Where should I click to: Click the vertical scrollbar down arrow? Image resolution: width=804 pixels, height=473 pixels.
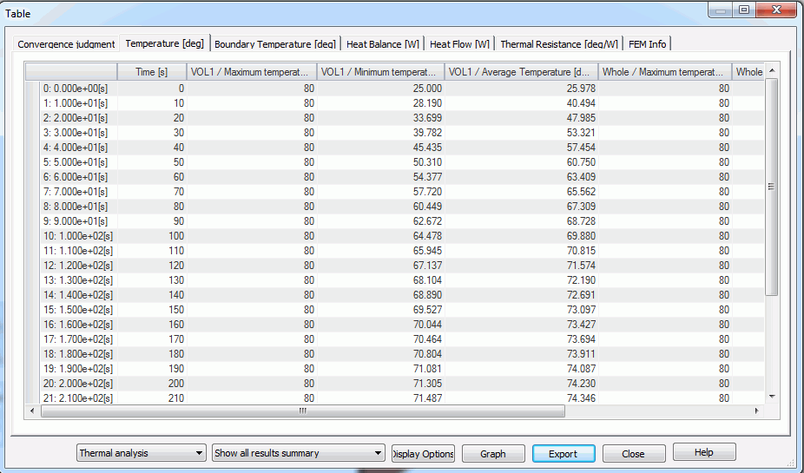click(771, 396)
